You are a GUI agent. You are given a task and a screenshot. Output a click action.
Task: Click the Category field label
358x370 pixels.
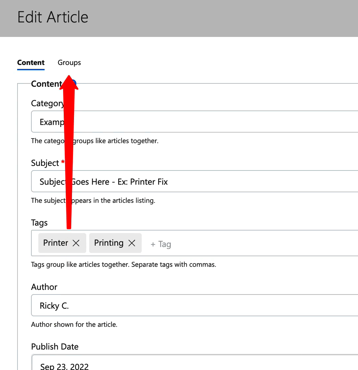47,103
